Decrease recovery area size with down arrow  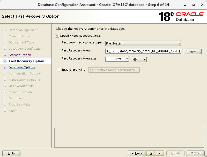pyautogui.click(x=127, y=60)
